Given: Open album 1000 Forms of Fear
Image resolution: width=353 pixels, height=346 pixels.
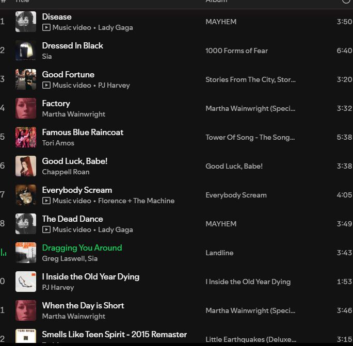Looking at the screenshot, I should [236, 51].
